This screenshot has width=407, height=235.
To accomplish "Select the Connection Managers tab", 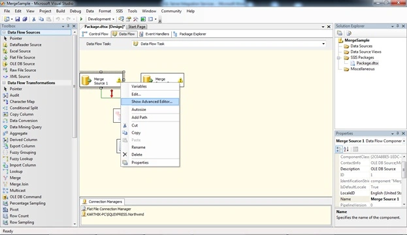I will (x=103, y=202).
